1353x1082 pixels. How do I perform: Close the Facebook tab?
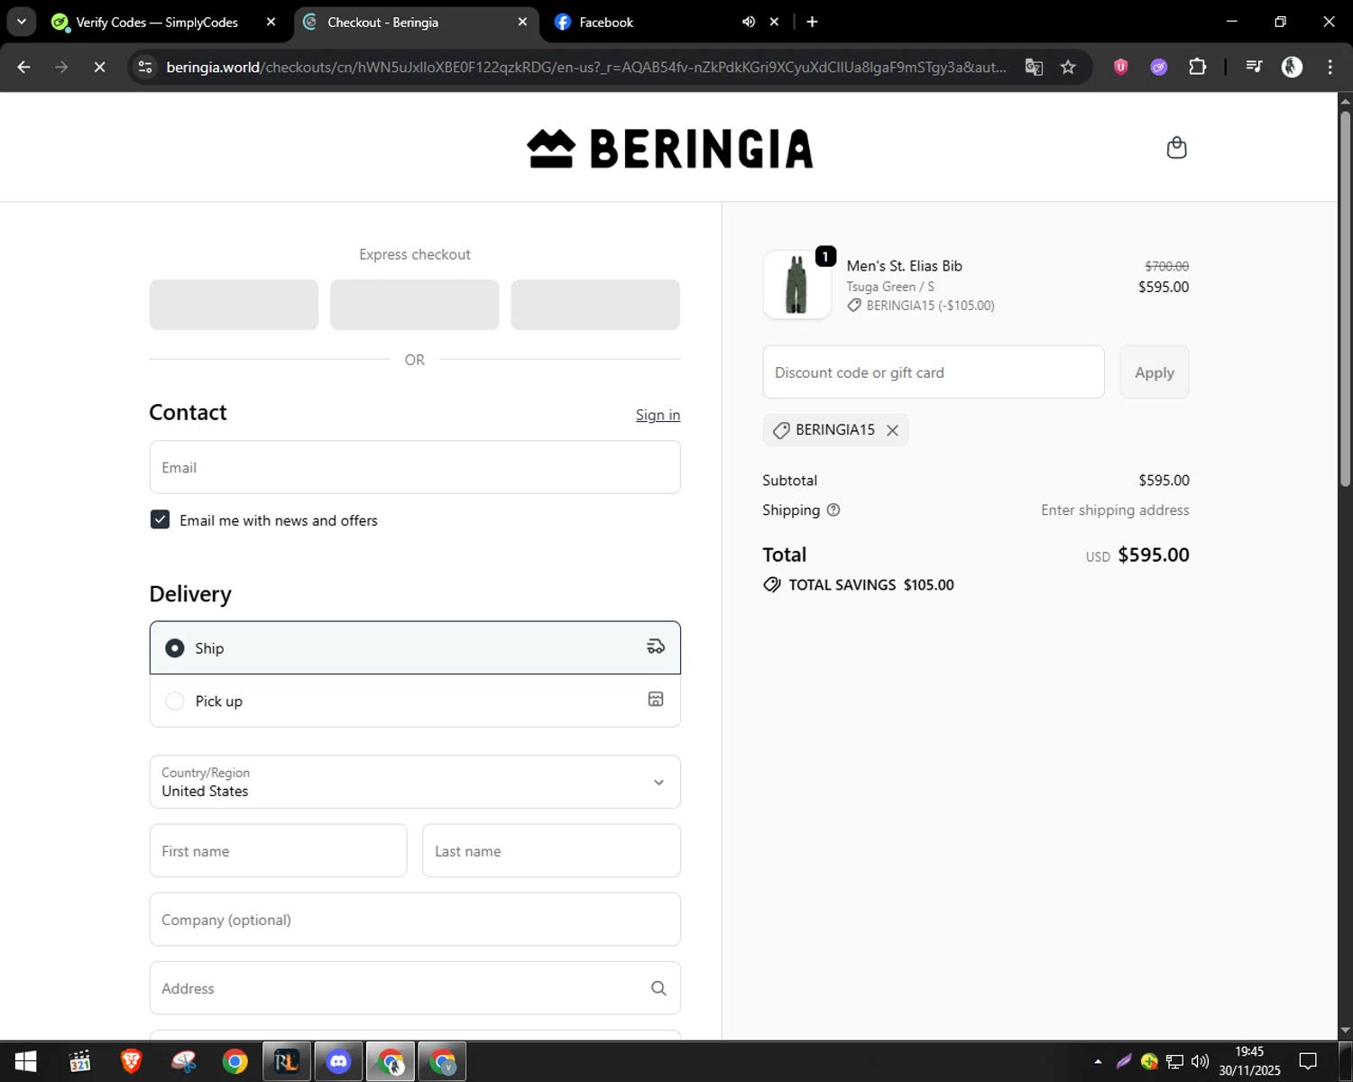(x=774, y=22)
